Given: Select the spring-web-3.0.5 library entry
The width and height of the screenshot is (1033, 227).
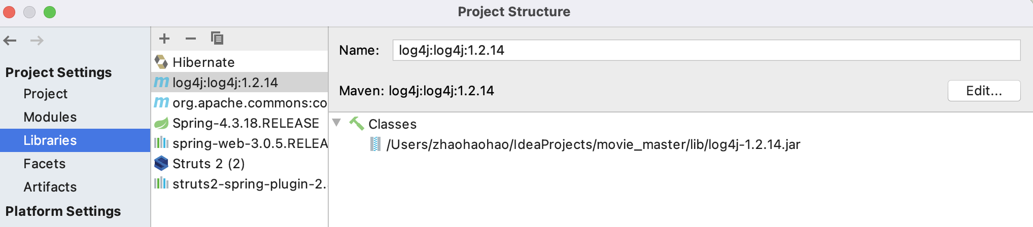Looking at the screenshot, I should [x=249, y=143].
